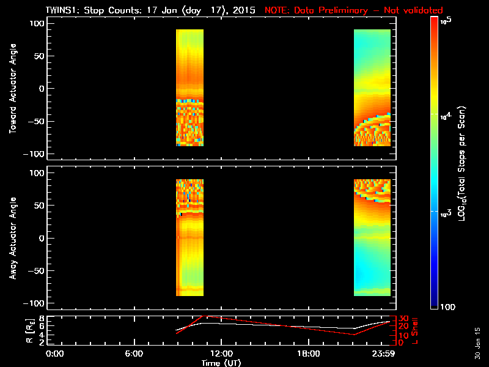The image size is (489, 367).
Task: Click the white R radius curve
Action: [x=282, y=326]
